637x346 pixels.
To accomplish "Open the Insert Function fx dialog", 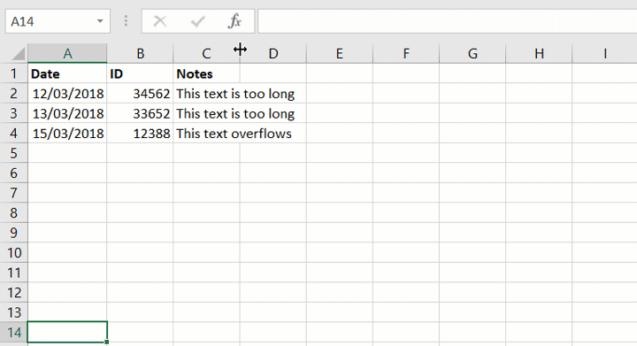I will tap(234, 21).
